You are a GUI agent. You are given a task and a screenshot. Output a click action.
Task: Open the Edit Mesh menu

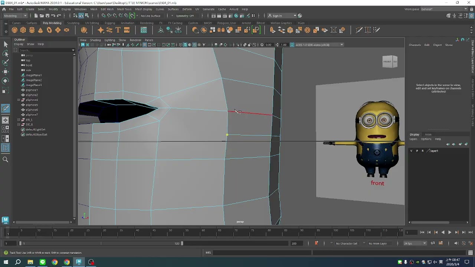point(107,9)
